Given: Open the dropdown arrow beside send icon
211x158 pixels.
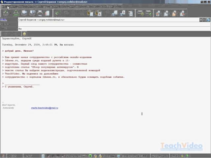Looking at the screenshot, I should tap(11, 13).
